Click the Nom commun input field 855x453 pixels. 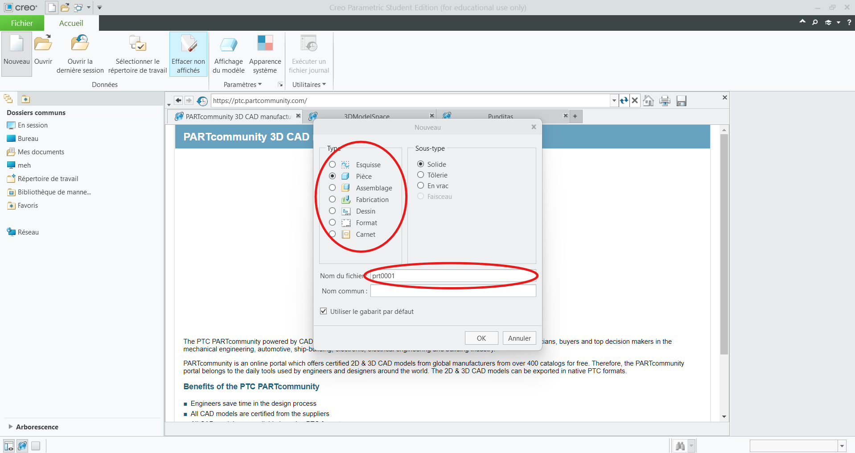point(453,291)
